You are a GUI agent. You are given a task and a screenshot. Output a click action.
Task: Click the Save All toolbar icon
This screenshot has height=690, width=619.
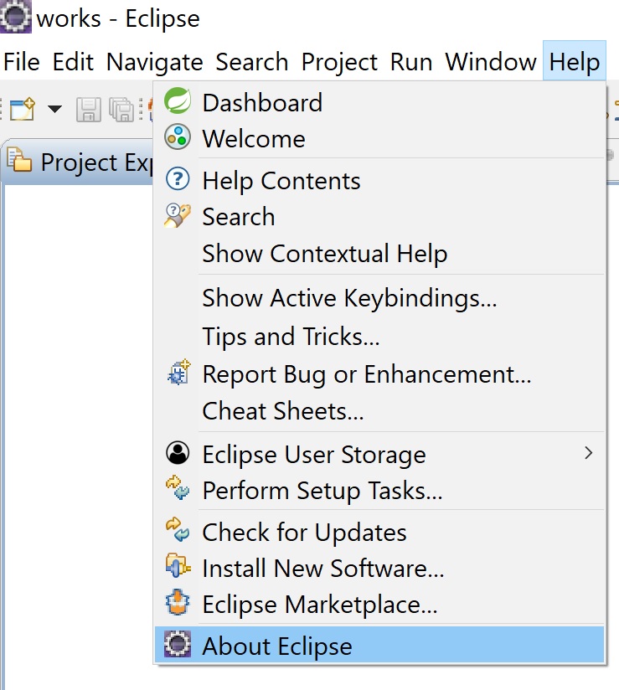(x=121, y=109)
